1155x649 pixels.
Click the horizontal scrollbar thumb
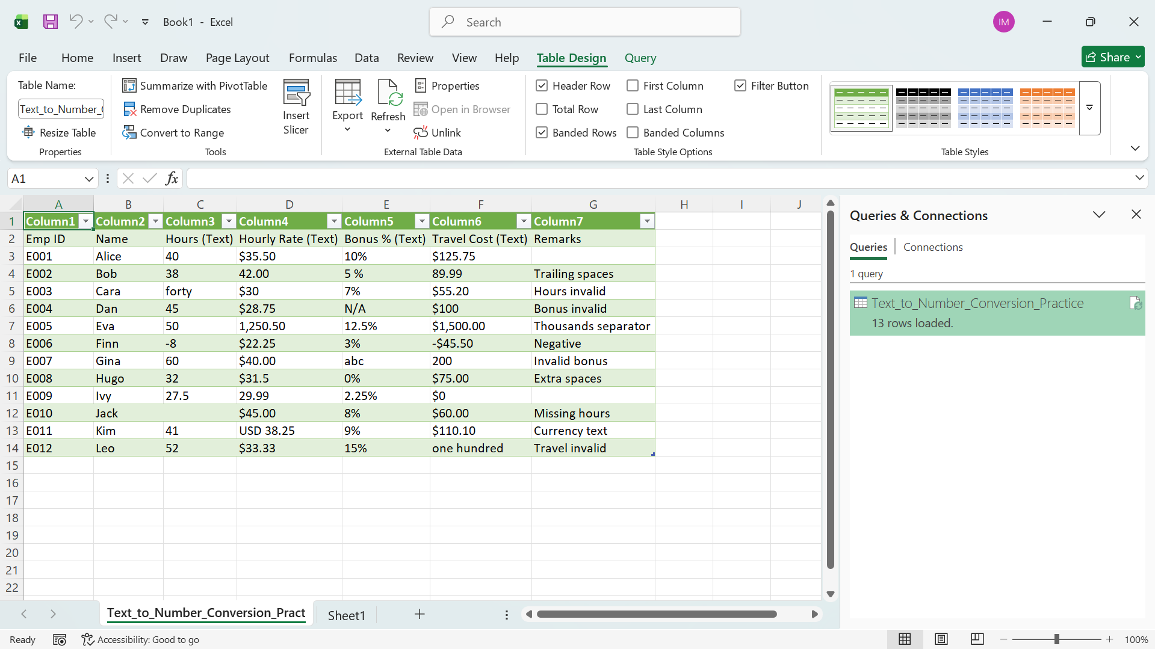(657, 614)
